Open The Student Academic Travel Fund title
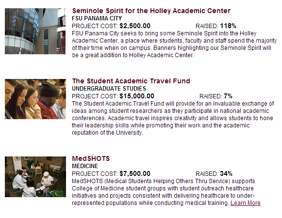This screenshot has width=282, height=218. (131, 81)
